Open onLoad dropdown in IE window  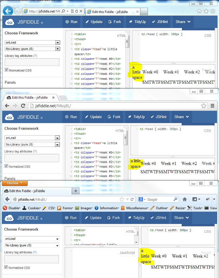(x=32, y=43)
